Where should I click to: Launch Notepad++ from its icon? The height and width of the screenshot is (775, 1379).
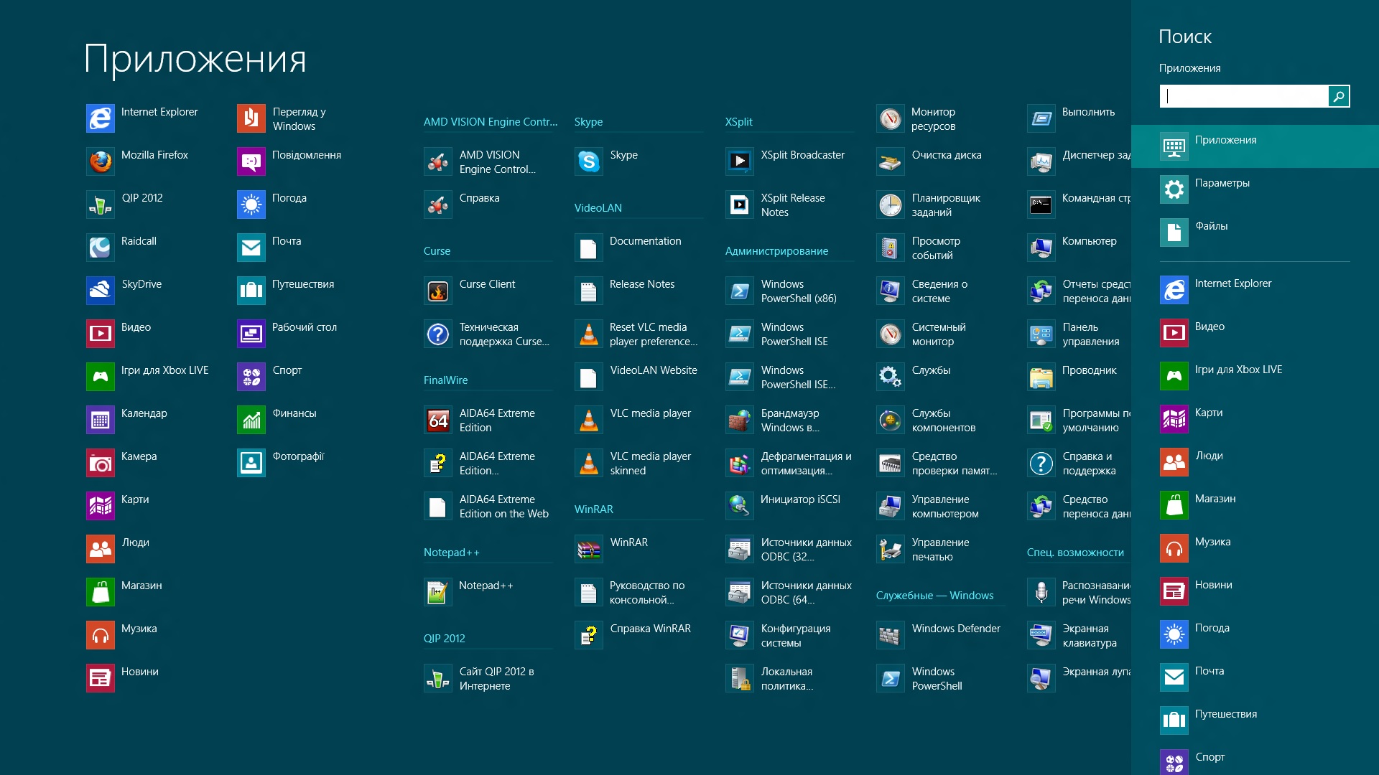click(x=438, y=592)
